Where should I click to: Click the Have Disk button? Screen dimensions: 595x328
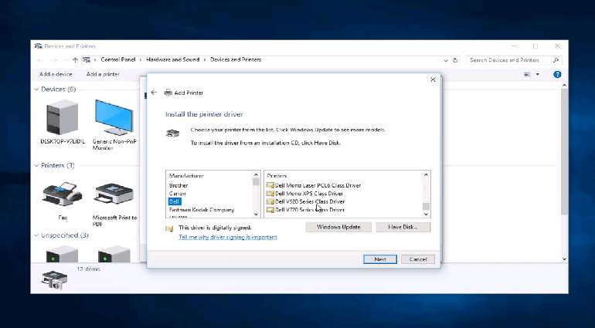point(403,227)
